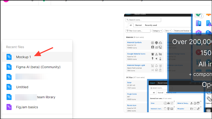Click the team library file icon
The image size is (212, 119).
coord(9,97)
